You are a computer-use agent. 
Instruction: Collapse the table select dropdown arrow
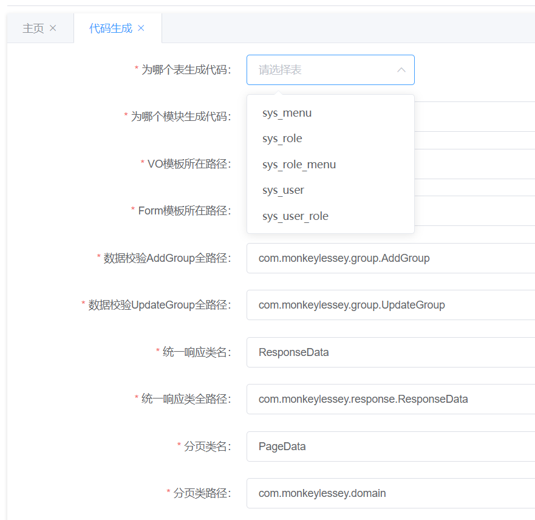(401, 70)
